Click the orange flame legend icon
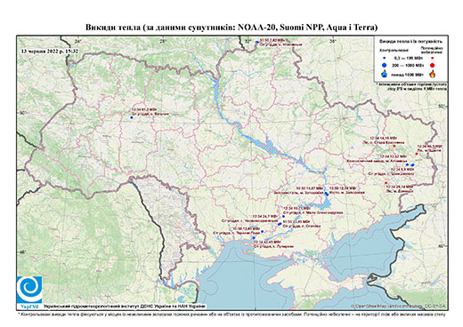Image resolution: width=463 pixels, height=327 pixels. (x=433, y=74)
